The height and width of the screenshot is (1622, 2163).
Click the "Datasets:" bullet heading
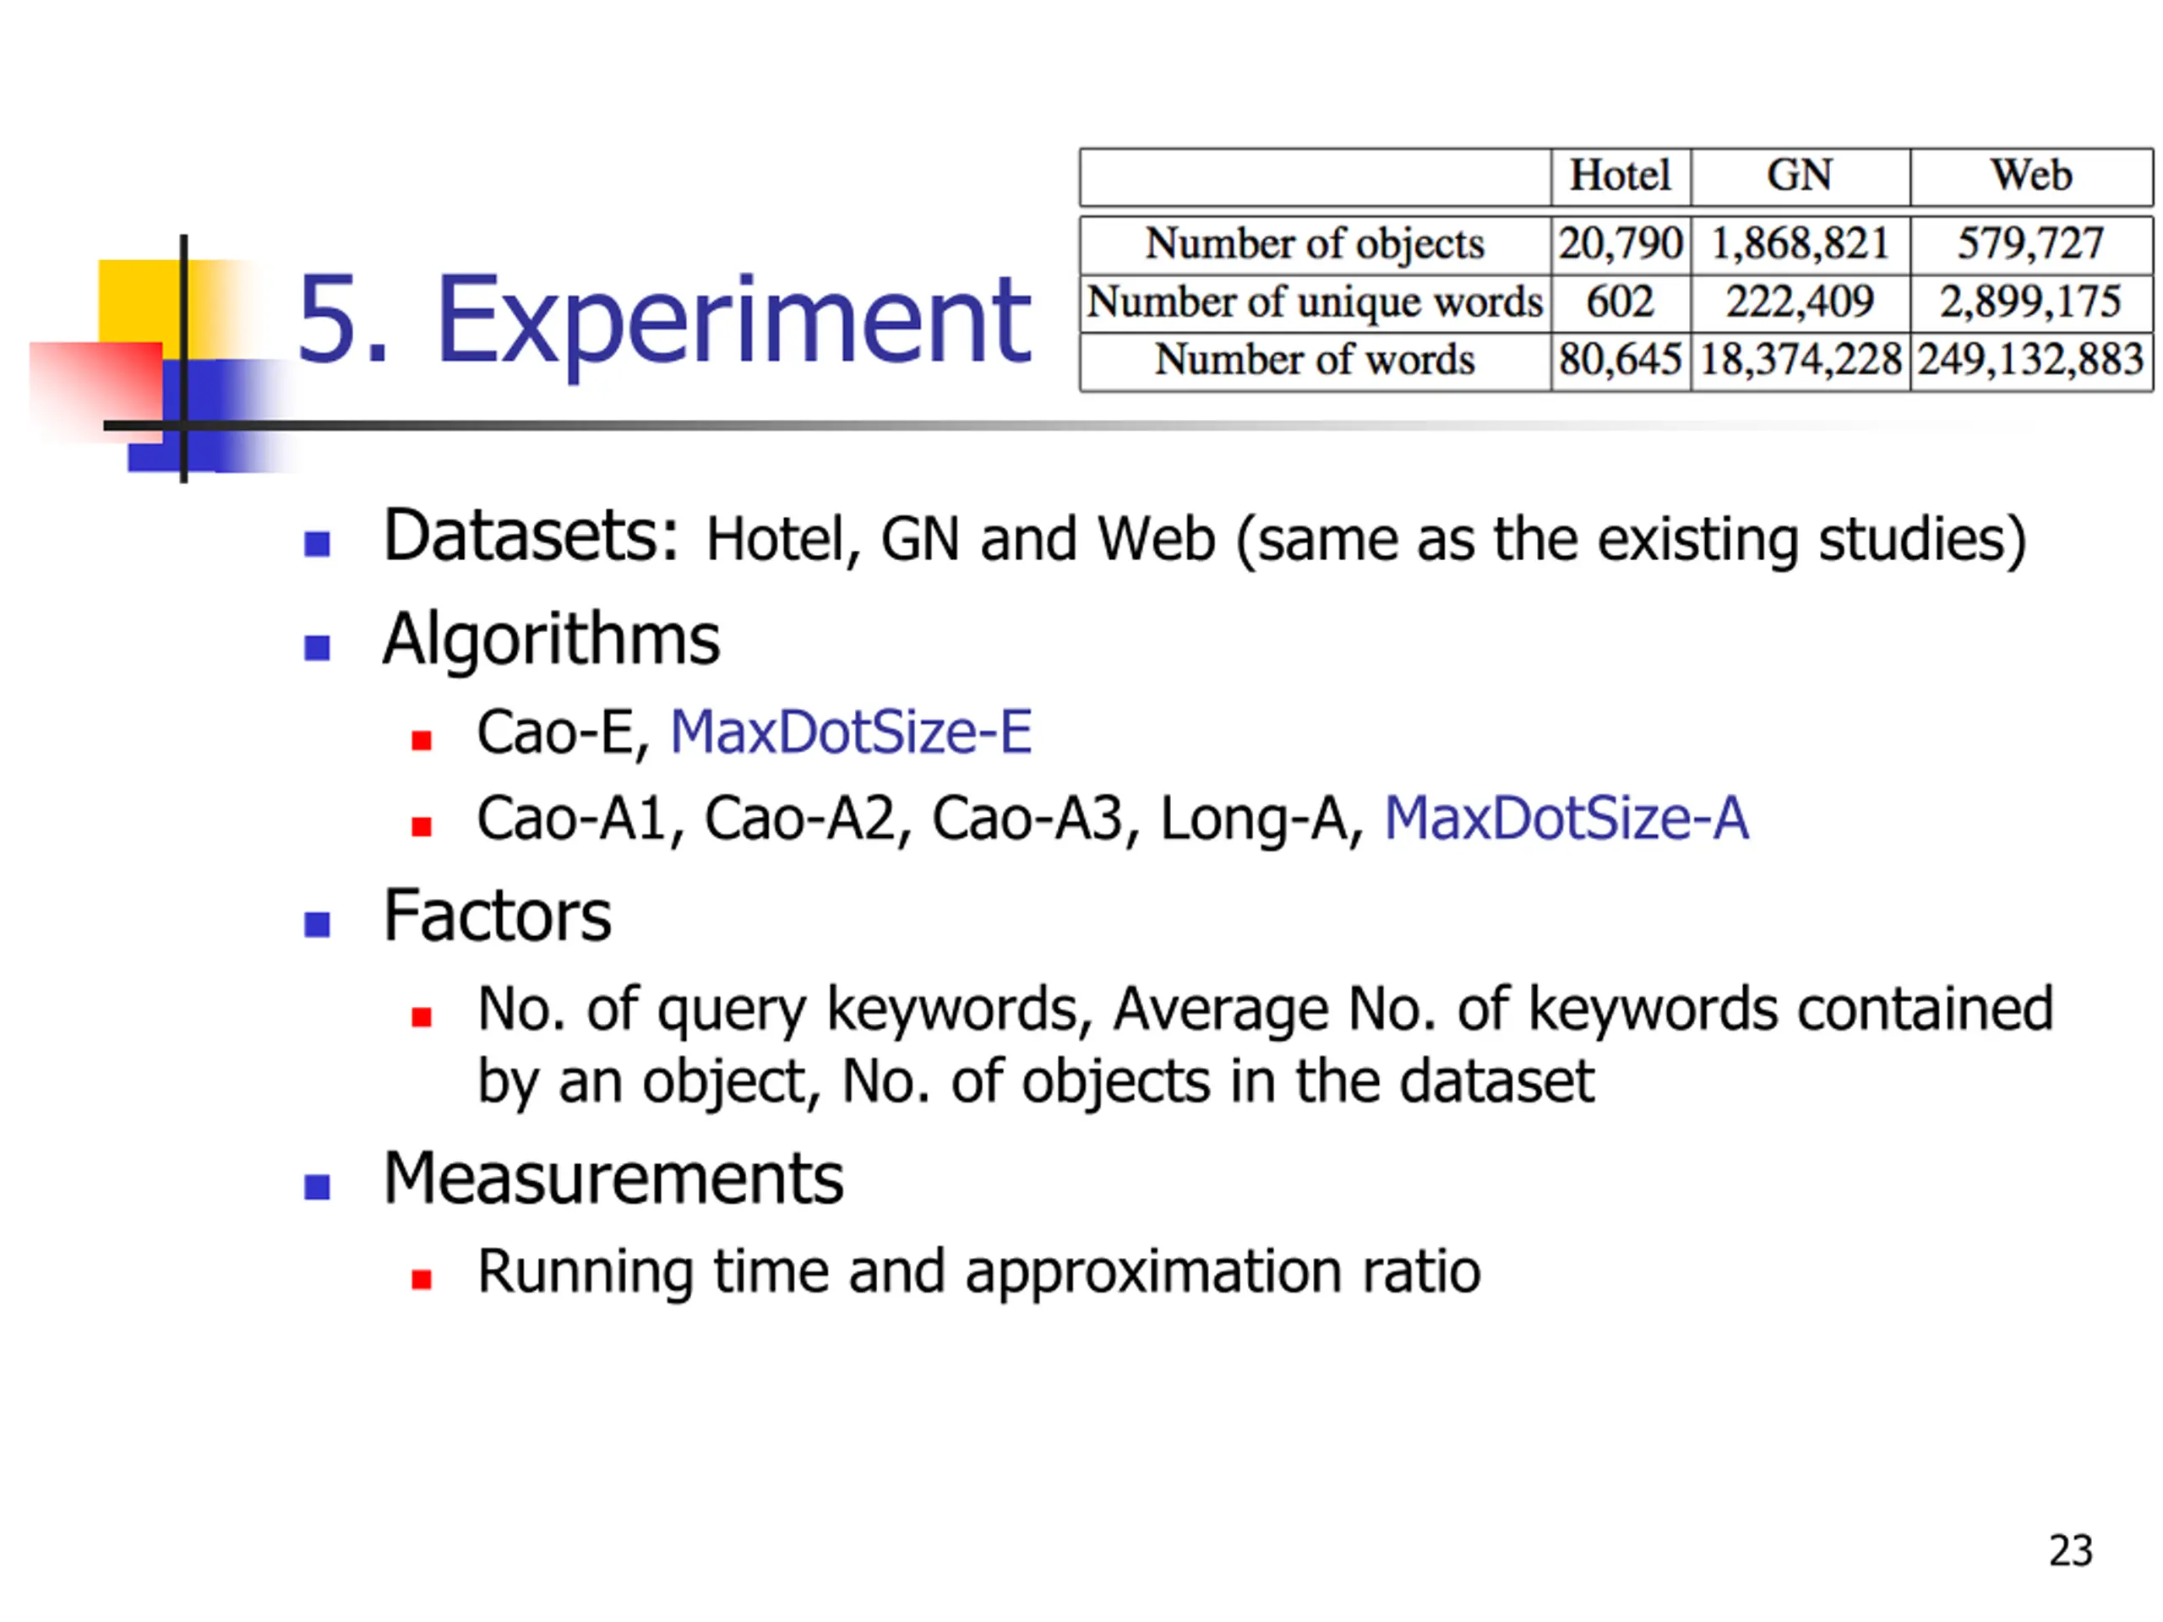click(x=530, y=536)
